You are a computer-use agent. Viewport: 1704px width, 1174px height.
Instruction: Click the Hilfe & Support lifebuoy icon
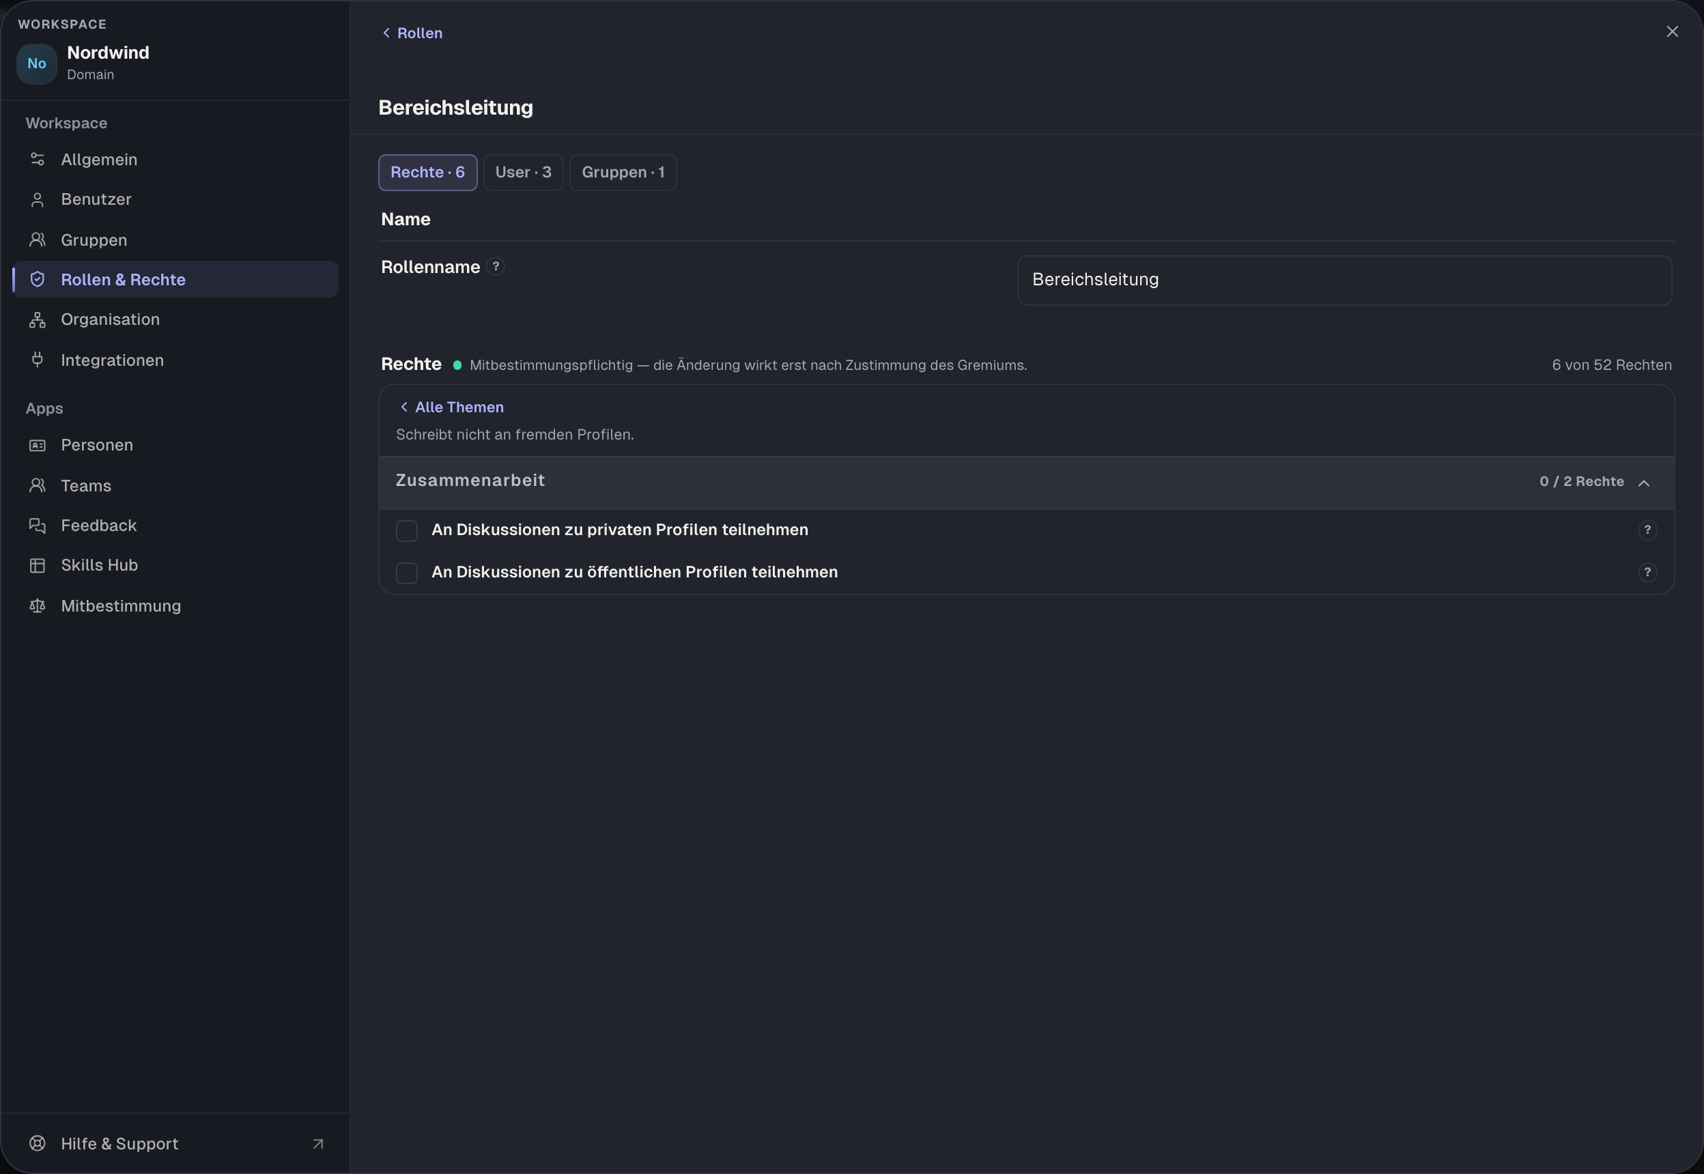click(38, 1143)
